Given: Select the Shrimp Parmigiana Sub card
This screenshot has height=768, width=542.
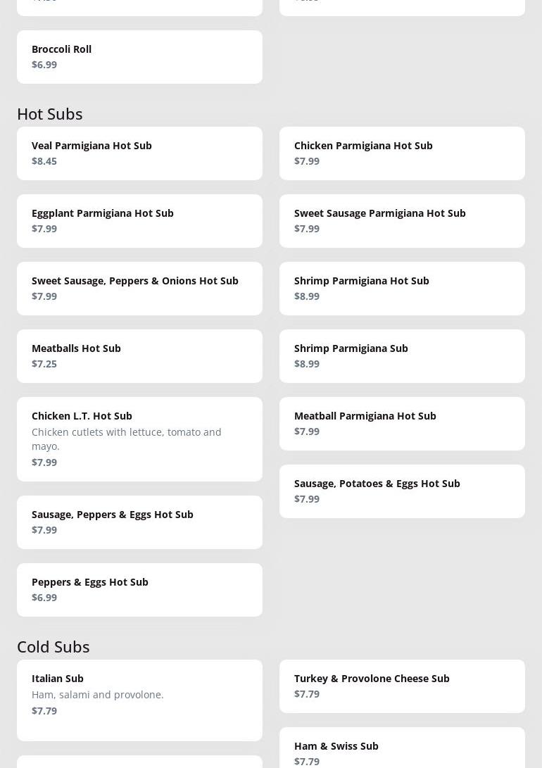Looking at the screenshot, I should tap(402, 356).
